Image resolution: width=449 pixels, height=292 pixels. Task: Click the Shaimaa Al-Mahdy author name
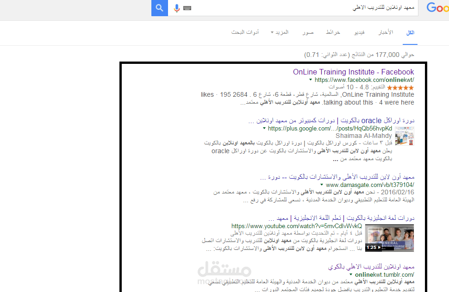364,136
